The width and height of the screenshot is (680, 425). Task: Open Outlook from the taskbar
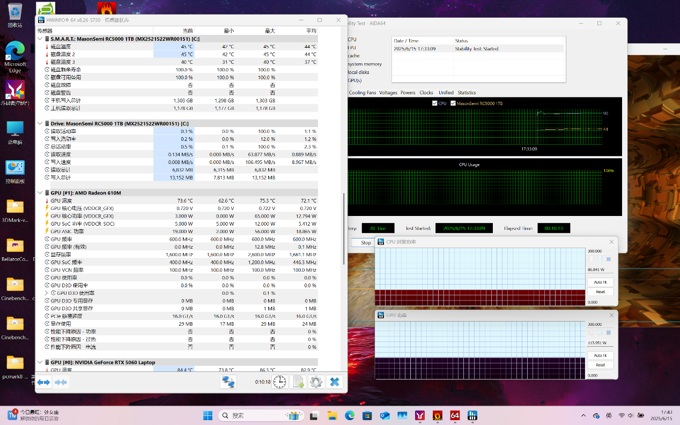click(x=385, y=415)
